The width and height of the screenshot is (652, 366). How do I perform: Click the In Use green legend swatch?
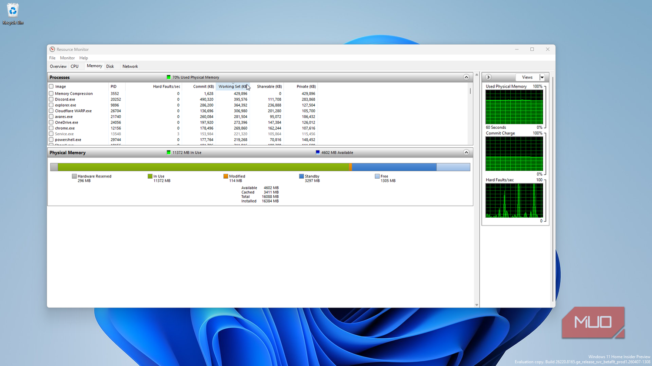(150, 176)
